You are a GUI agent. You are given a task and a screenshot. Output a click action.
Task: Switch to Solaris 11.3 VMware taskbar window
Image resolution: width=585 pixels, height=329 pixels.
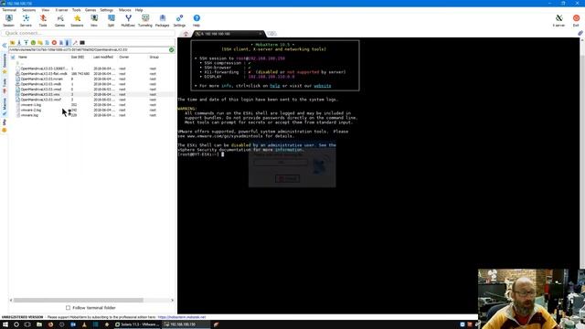pyautogui.click(x=137, y=324)
